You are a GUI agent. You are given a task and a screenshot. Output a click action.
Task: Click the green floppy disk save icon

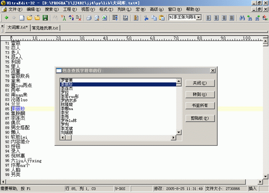(x=45, y=18)
